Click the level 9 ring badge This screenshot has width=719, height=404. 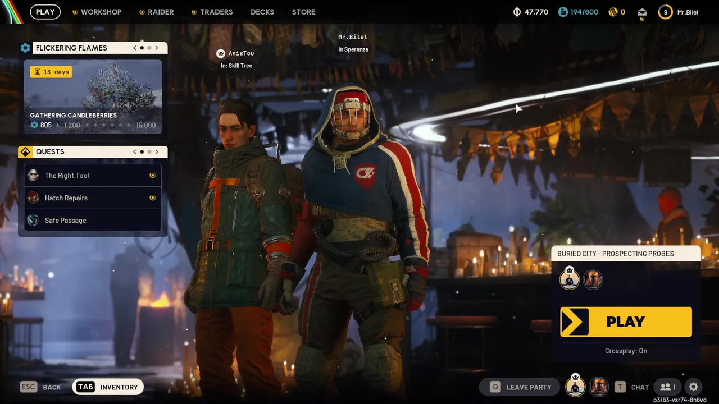[x=665, y=12]
